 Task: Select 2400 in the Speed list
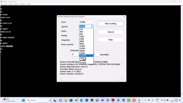pos(86,39)
